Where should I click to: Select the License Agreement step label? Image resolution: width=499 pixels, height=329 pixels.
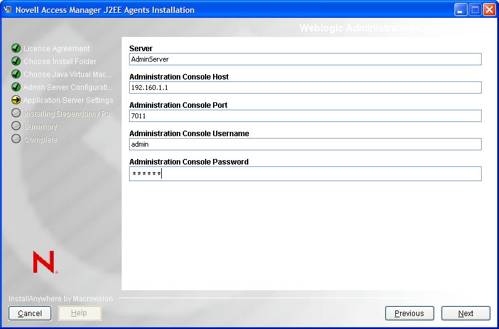tap(57, 49)
